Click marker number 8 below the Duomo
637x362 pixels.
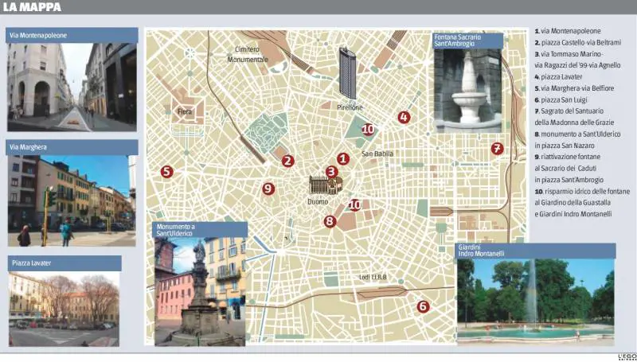pos(330,222)
